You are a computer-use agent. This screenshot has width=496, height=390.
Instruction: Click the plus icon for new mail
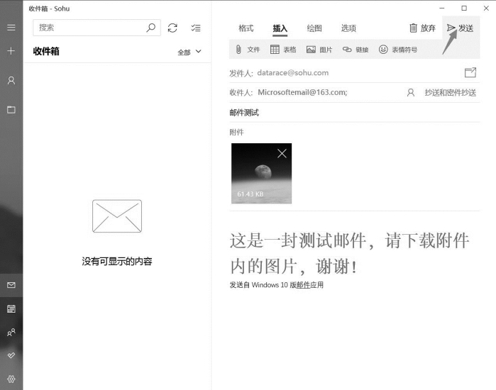(11, 51)
